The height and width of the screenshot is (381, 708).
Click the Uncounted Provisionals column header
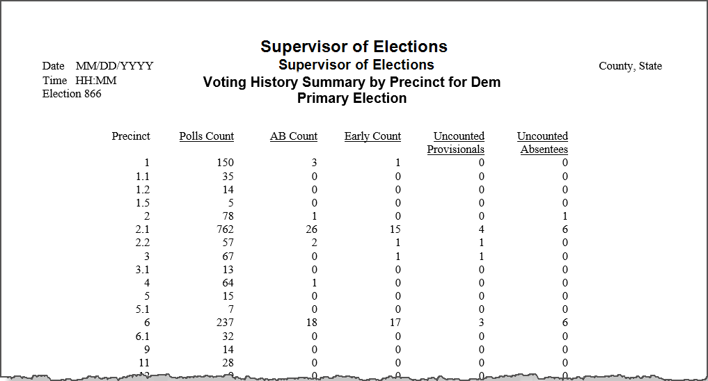tap(455, 143)
